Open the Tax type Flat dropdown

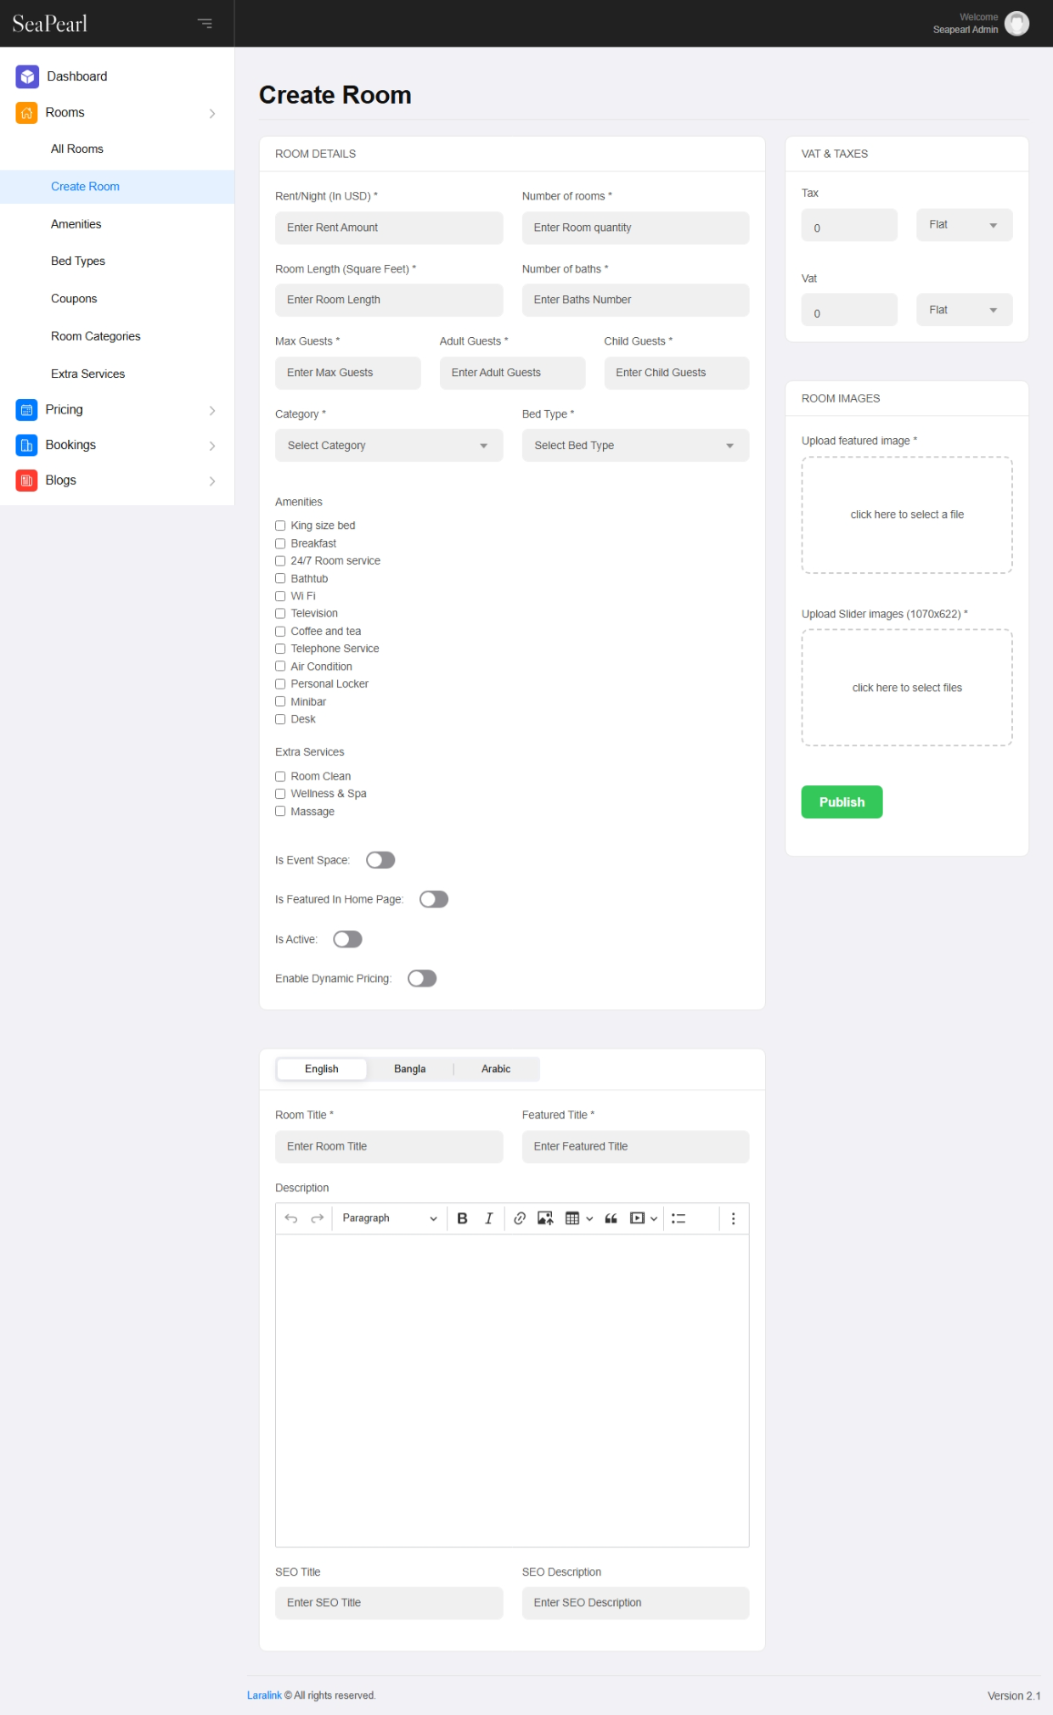[963, 225]
